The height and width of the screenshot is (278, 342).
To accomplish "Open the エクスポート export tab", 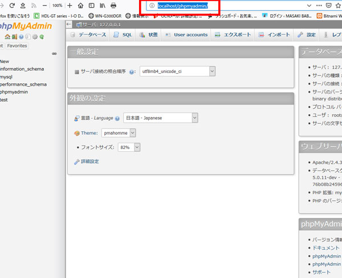I will point(233,35).
